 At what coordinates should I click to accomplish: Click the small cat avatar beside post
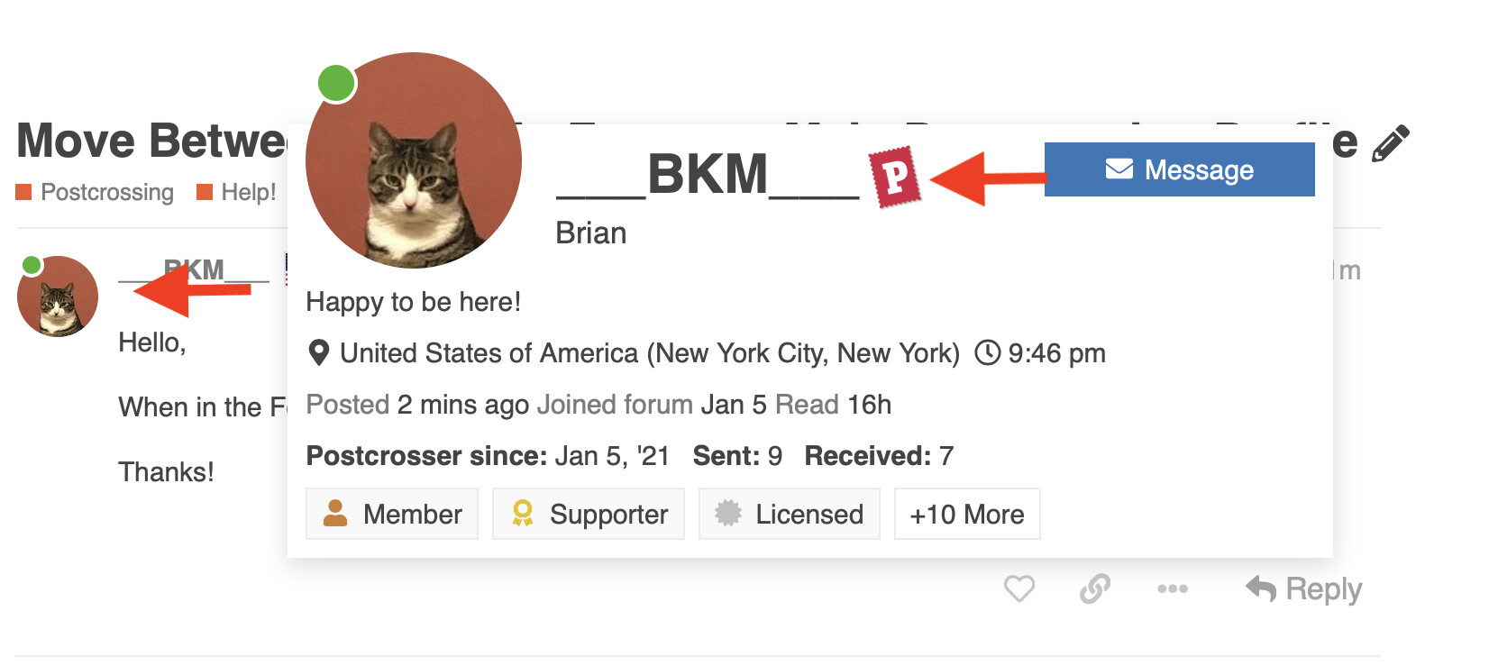[58, 297]
